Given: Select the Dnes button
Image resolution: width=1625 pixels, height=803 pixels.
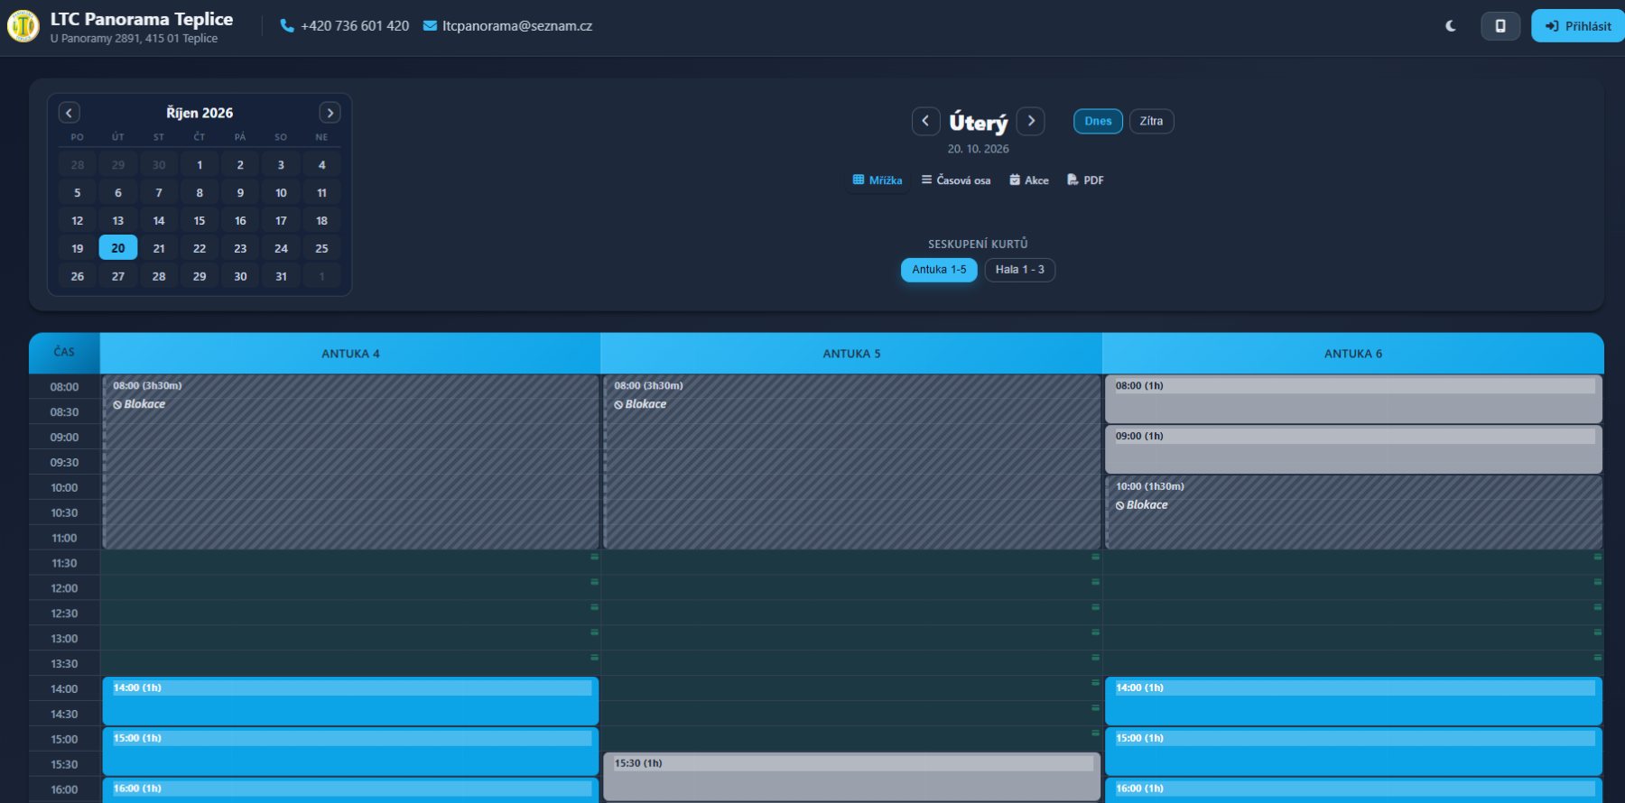Looking at the screenshot, I should coord(1098,121).
